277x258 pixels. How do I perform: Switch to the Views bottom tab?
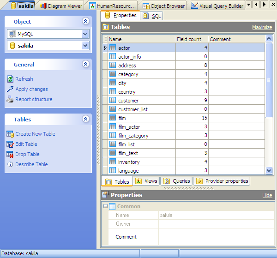tap(146, 181)
